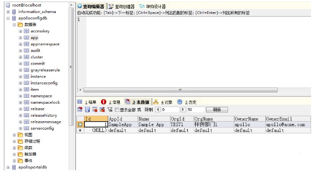Click the commit table icon

click(x=26, y=63)
